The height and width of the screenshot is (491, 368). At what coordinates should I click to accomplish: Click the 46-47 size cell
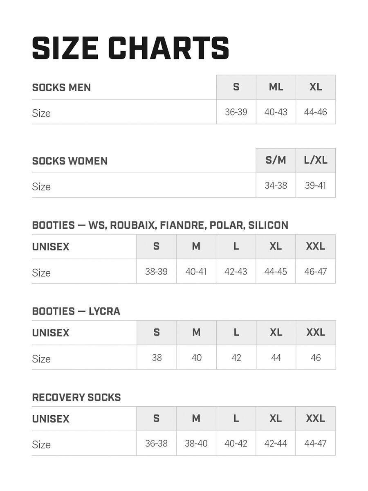tap(316, 271)
